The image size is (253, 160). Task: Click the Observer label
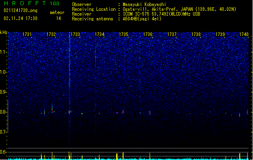(x=82, y=4)
